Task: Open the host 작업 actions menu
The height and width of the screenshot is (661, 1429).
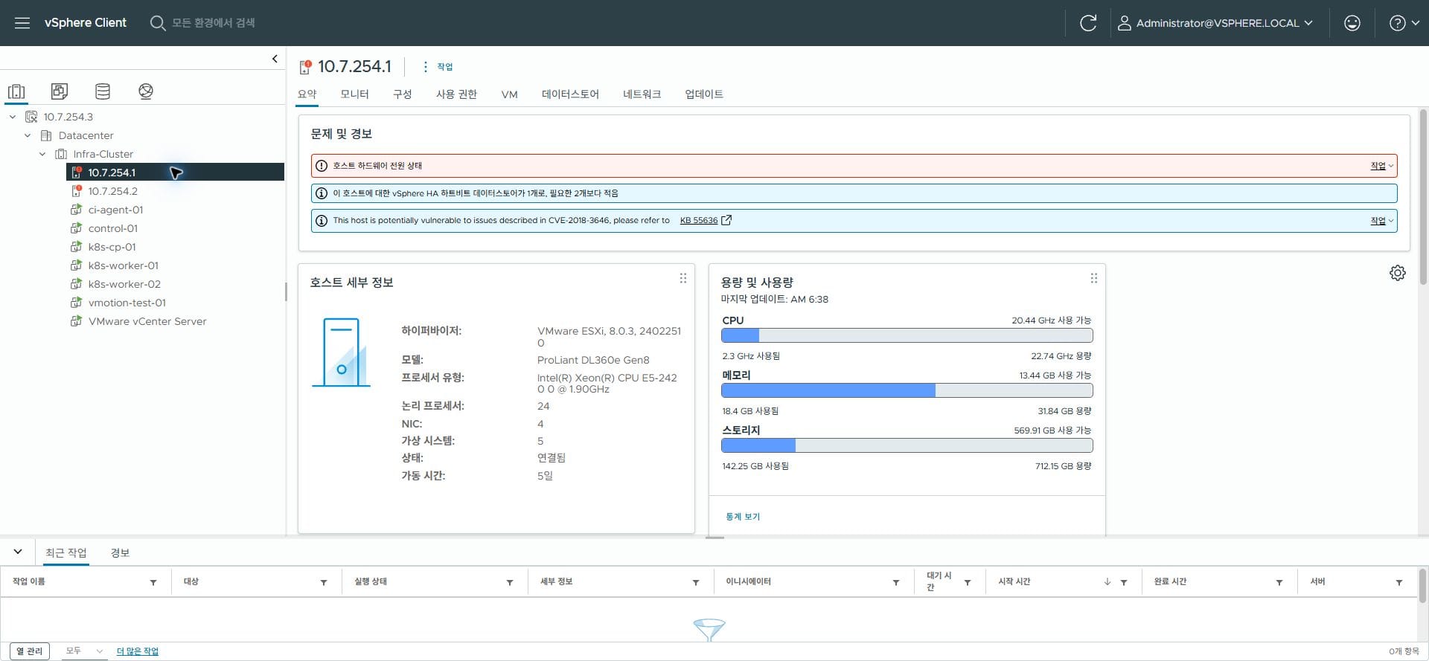Action: coord(438,67)
